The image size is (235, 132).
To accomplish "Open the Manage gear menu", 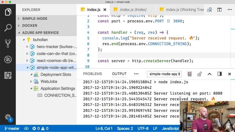I will (x=8, y=117).
